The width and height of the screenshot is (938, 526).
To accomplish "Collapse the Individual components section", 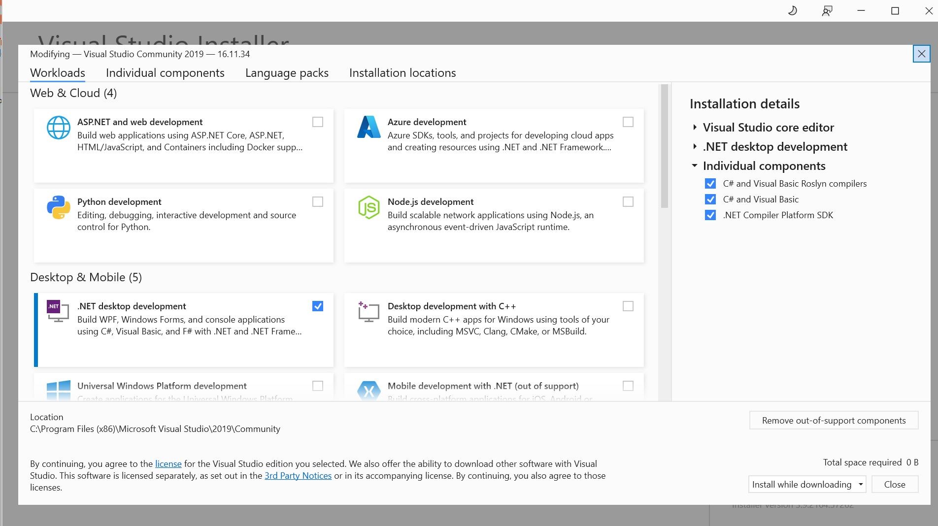I will 695,166.
